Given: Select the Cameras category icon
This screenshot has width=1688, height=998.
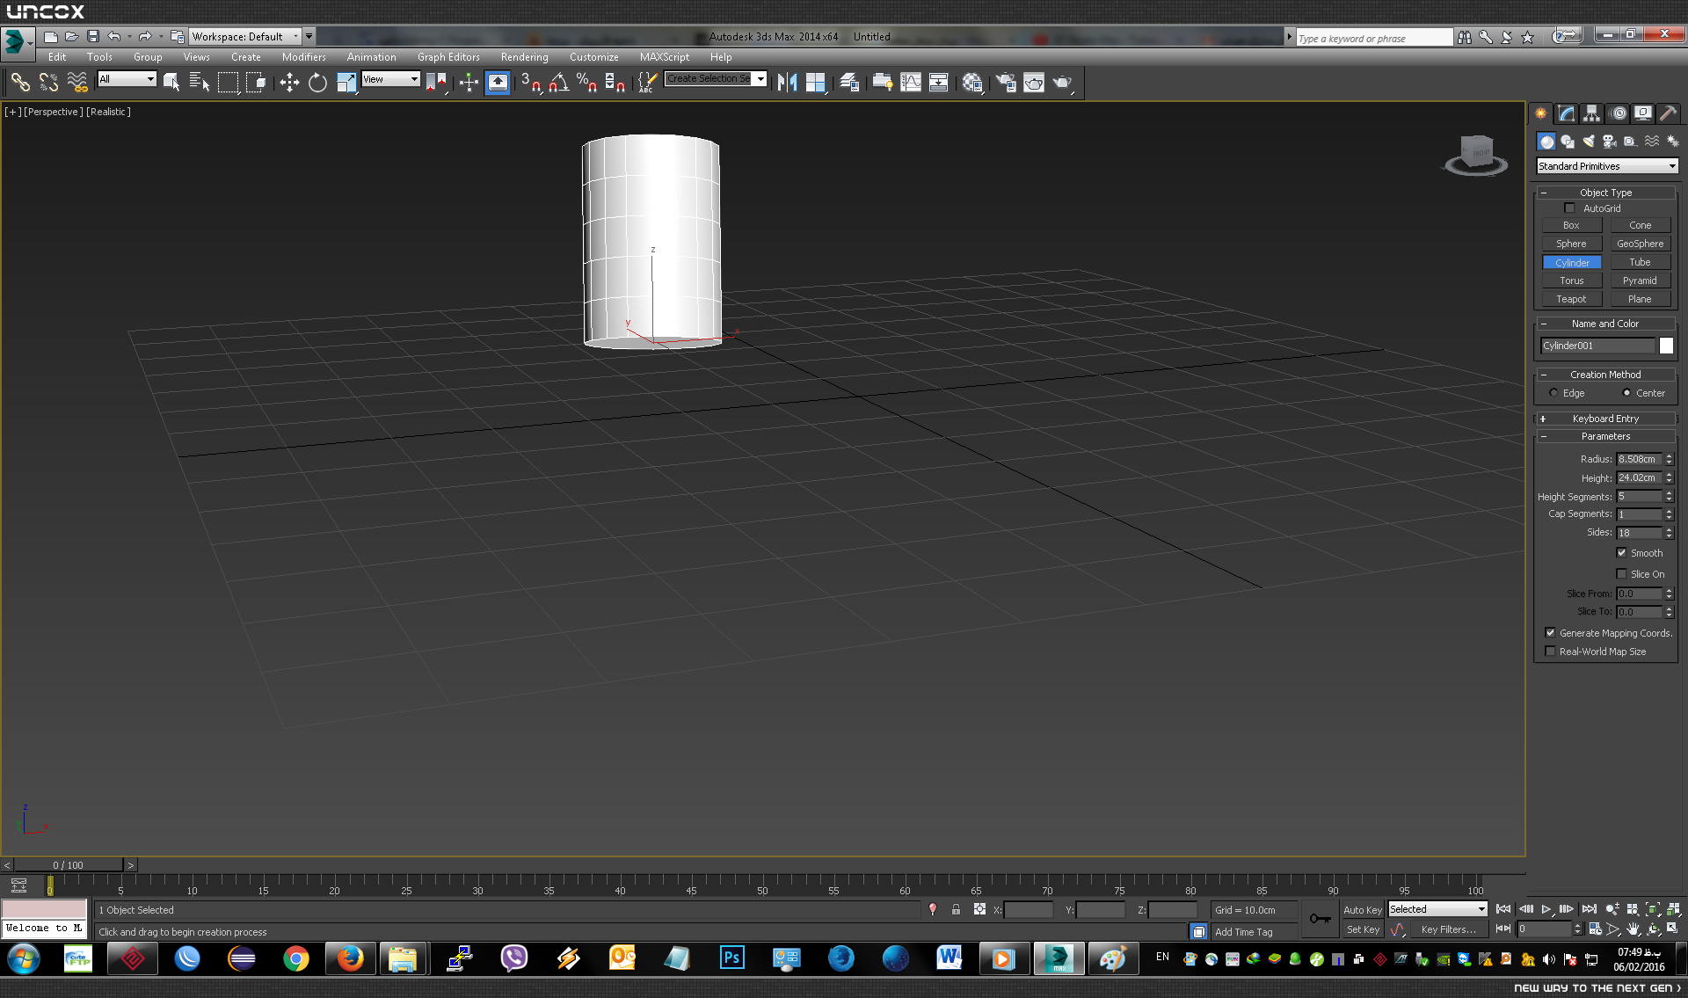Looking at the screenshot, I should (x=1610, y=142).
